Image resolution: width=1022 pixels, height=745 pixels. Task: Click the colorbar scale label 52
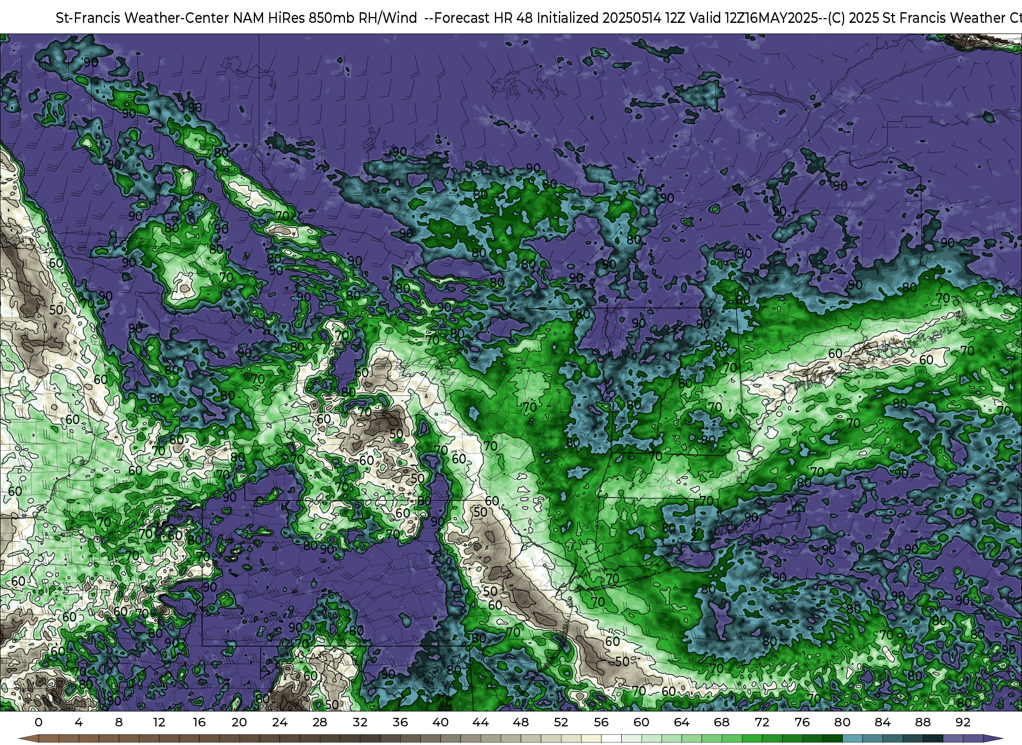coord(561,722)
